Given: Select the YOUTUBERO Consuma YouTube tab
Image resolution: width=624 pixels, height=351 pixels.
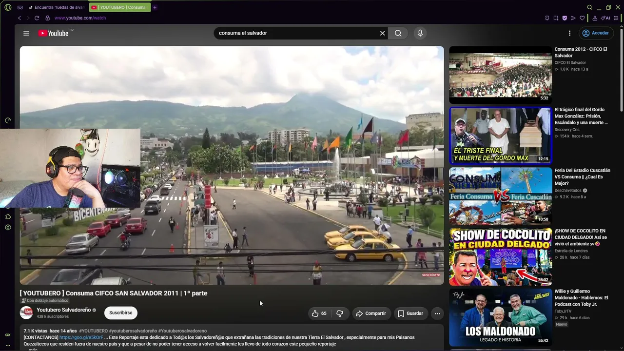Looking at the screenshot, I should [x=119, y=7].
